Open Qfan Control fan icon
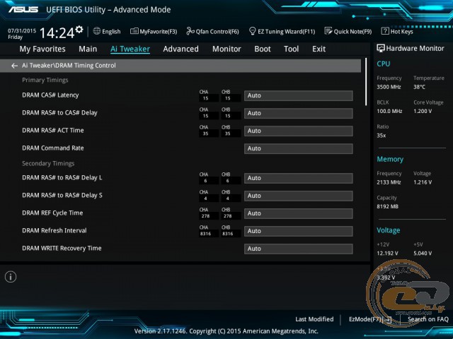The width and height of the screenshot is (453, 339). pyautogui.click(x=190, y=31)
